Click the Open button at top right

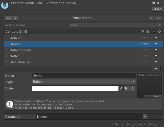[157, 9]
